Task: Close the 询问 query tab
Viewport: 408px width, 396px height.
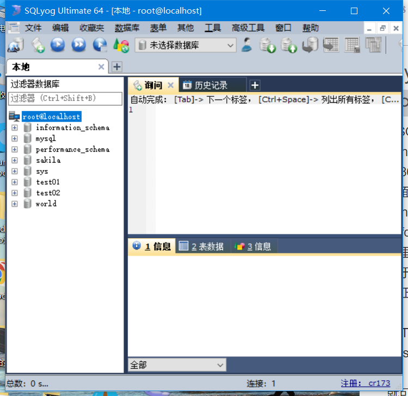Action: 171,85
